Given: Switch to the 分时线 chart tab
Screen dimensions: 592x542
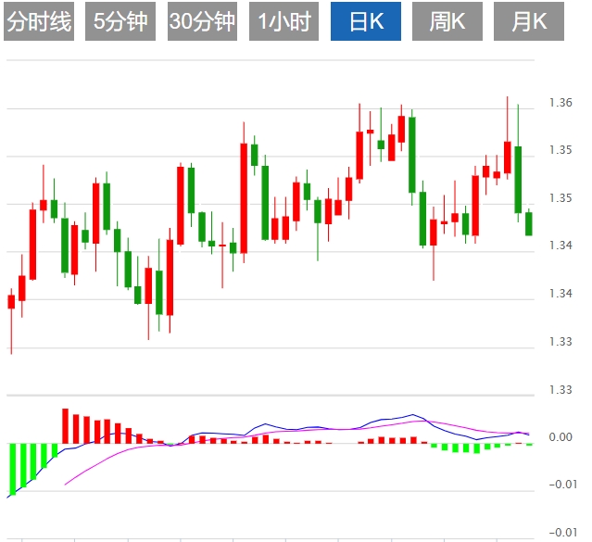Looking at the screenshot, I should tap(39, 21).
